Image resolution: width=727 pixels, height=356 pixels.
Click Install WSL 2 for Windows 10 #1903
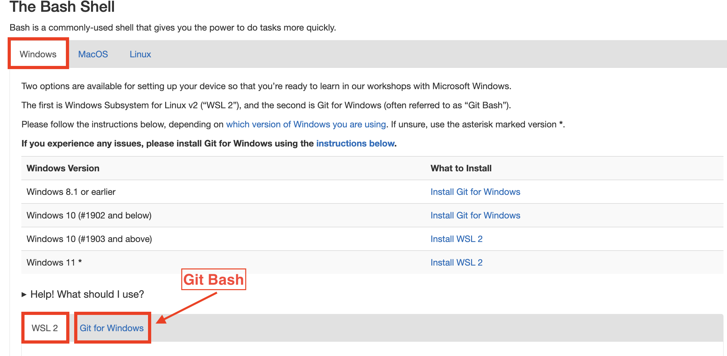pos(456,239)
